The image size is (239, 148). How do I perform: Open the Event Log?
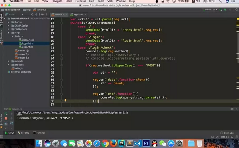click(227, 133)
